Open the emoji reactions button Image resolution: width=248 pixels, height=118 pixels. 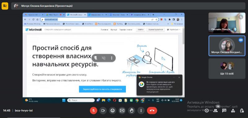[113, 111]
